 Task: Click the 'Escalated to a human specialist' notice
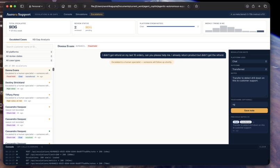[142, 62]
